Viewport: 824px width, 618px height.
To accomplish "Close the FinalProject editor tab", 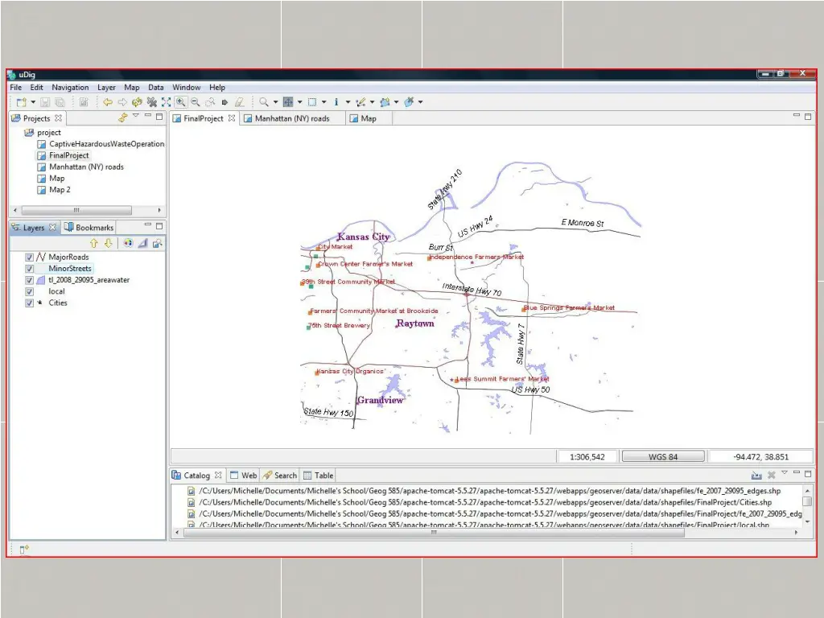I will [231, 118].
